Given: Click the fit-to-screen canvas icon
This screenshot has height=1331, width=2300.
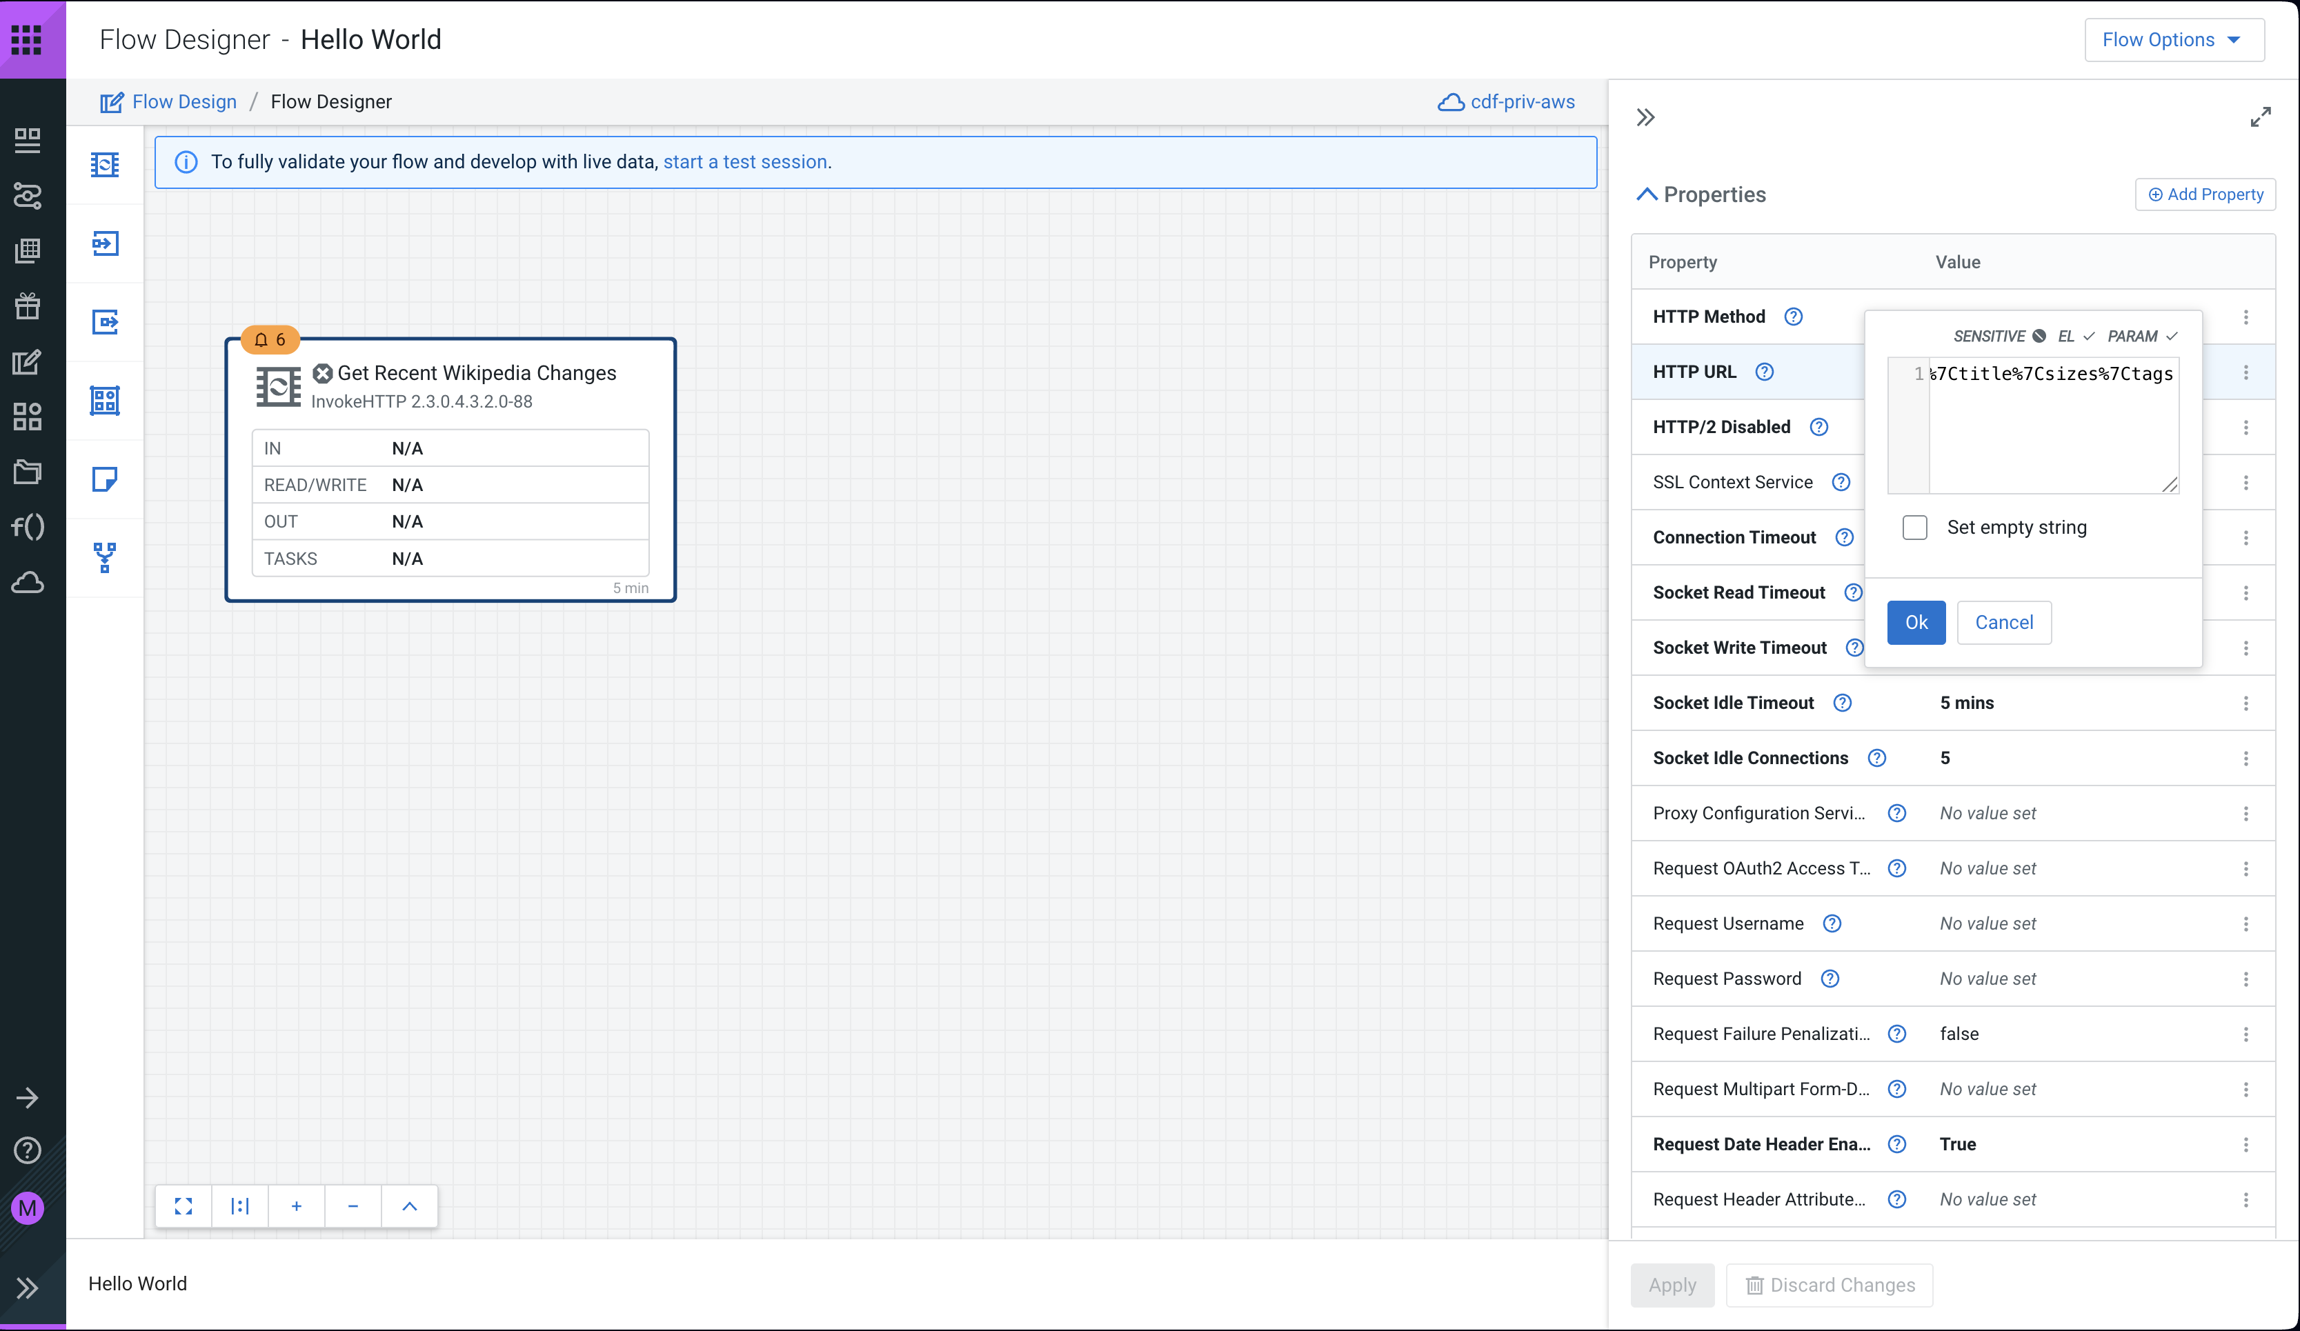Looking at the screenshot, I should [x=184, y=1206].
